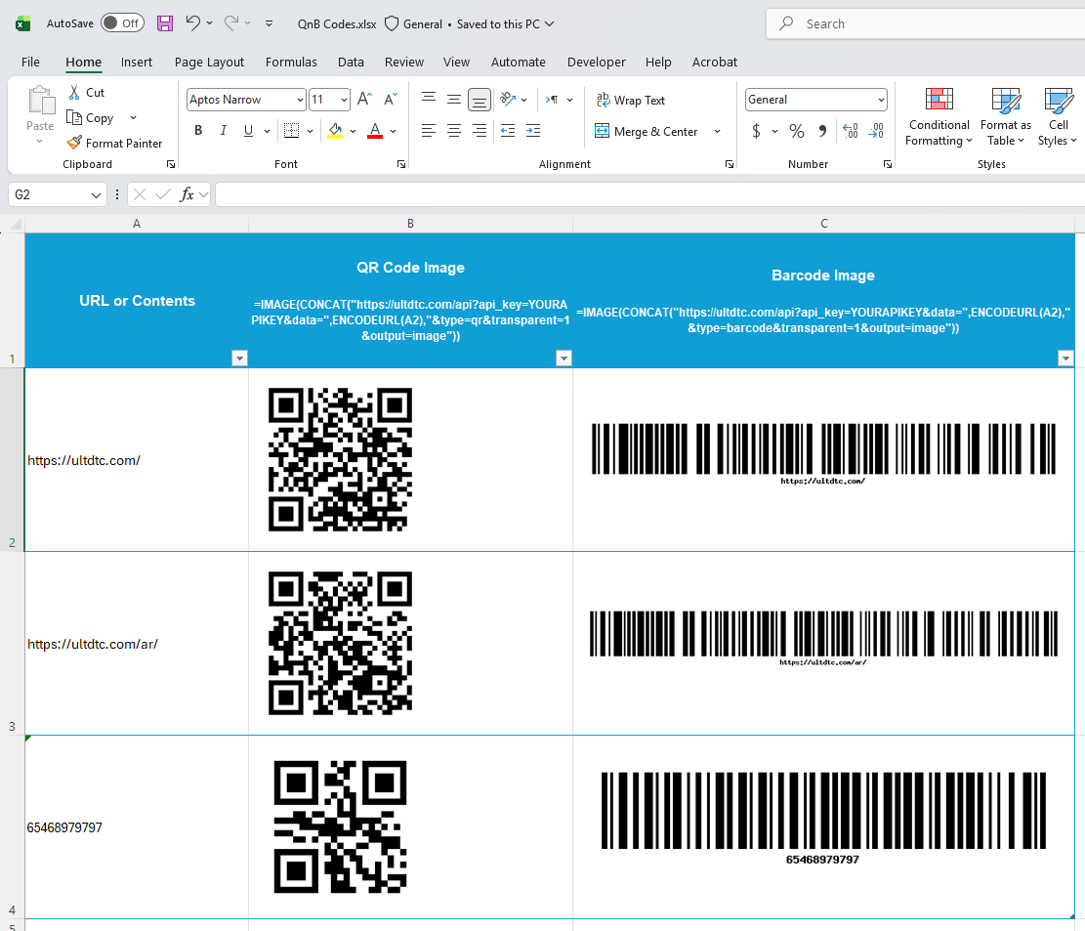The height and width of the screenshot is (931, 1085).
Task: Open the Developer ribbon tab
Action: pyautogui.click(x=596, y=62)
